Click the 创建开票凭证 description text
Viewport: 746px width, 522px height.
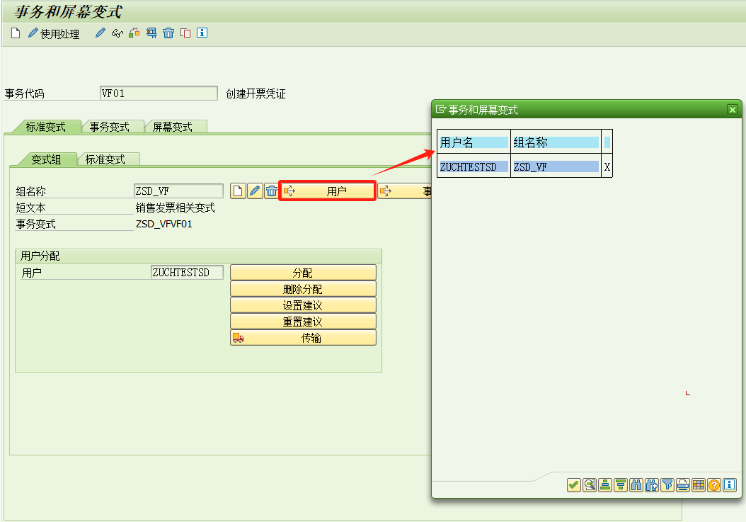[x=256, y=93]
